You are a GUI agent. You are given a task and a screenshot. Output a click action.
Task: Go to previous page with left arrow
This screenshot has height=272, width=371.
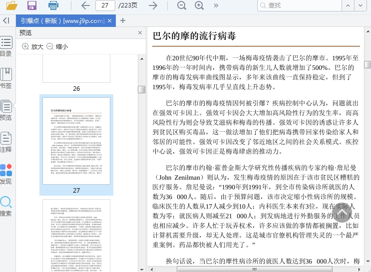pyautogui.click(x=85, y=5)
